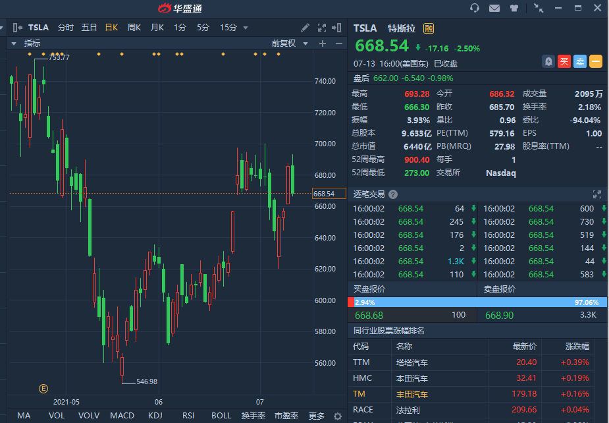Click the pencil drawing tool icon
609x423 pixels.
(305, 28)
